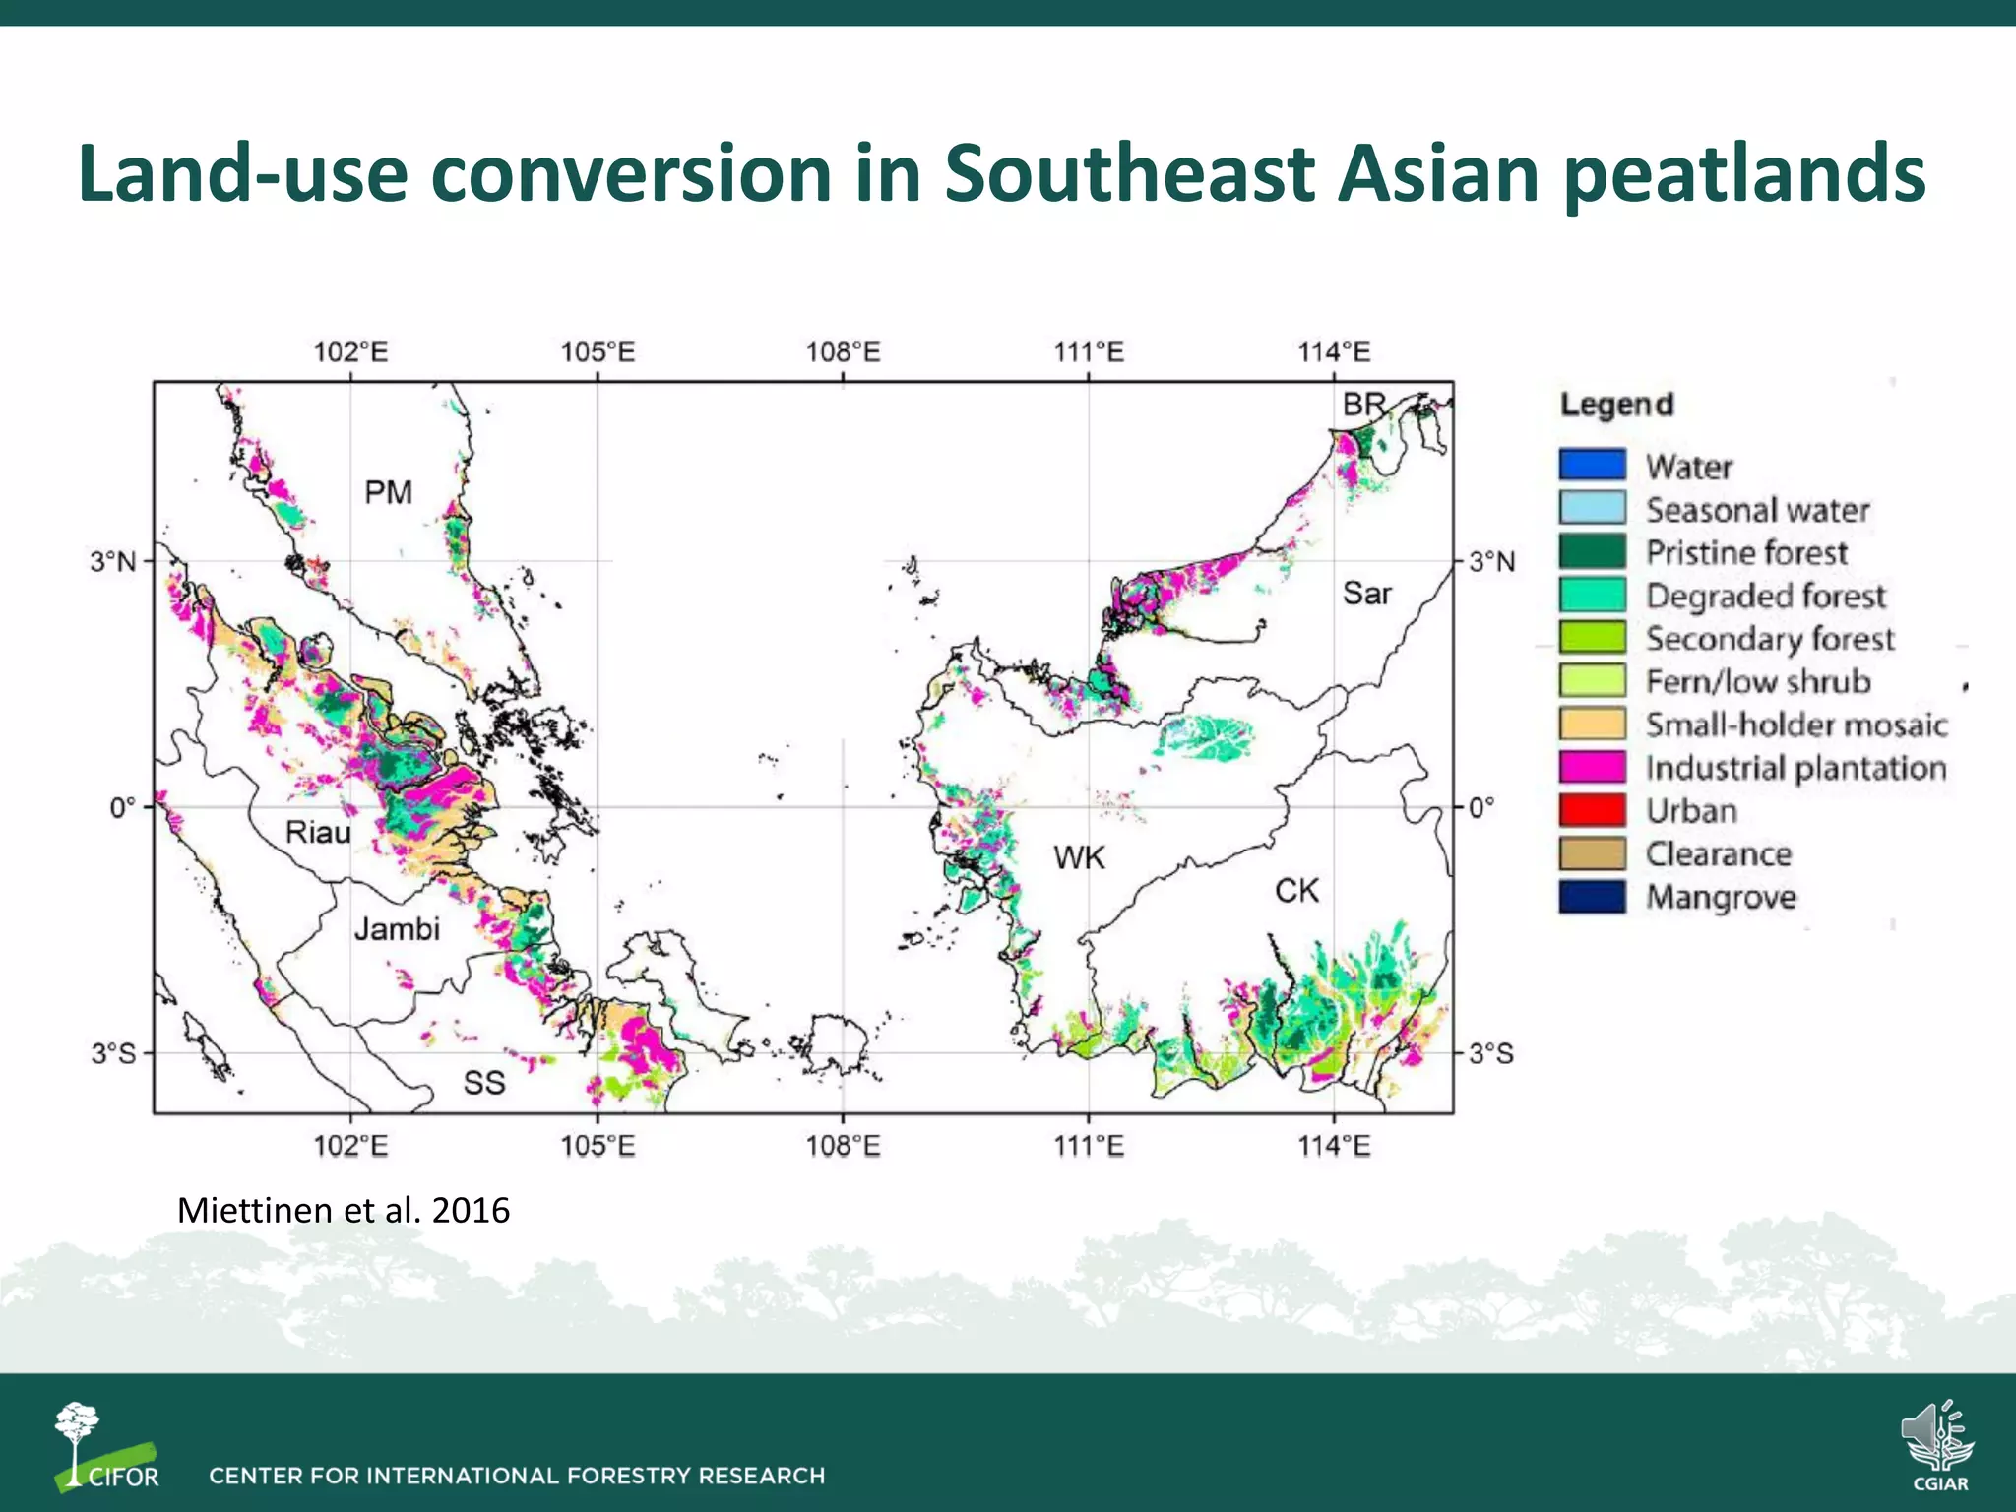Click the 'Sar' map label
Image resolution: width=2016 pixels, height=1512 pixels.
click(1367, 594)
